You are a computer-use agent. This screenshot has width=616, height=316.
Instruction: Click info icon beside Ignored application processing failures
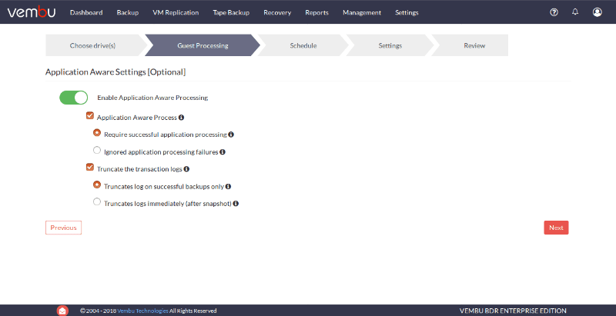click(223, 151)
